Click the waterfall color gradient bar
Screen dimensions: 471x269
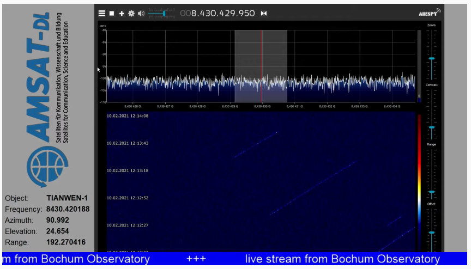point(419,183)
